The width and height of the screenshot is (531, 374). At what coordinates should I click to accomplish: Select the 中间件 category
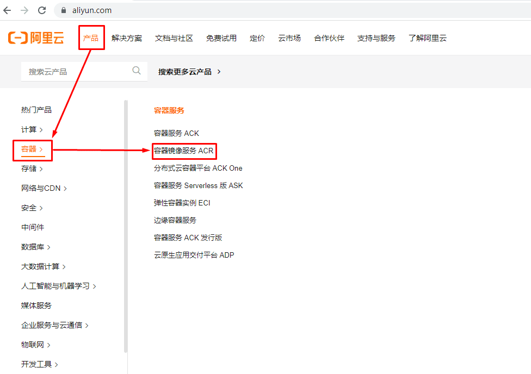[x=33, y=227]
